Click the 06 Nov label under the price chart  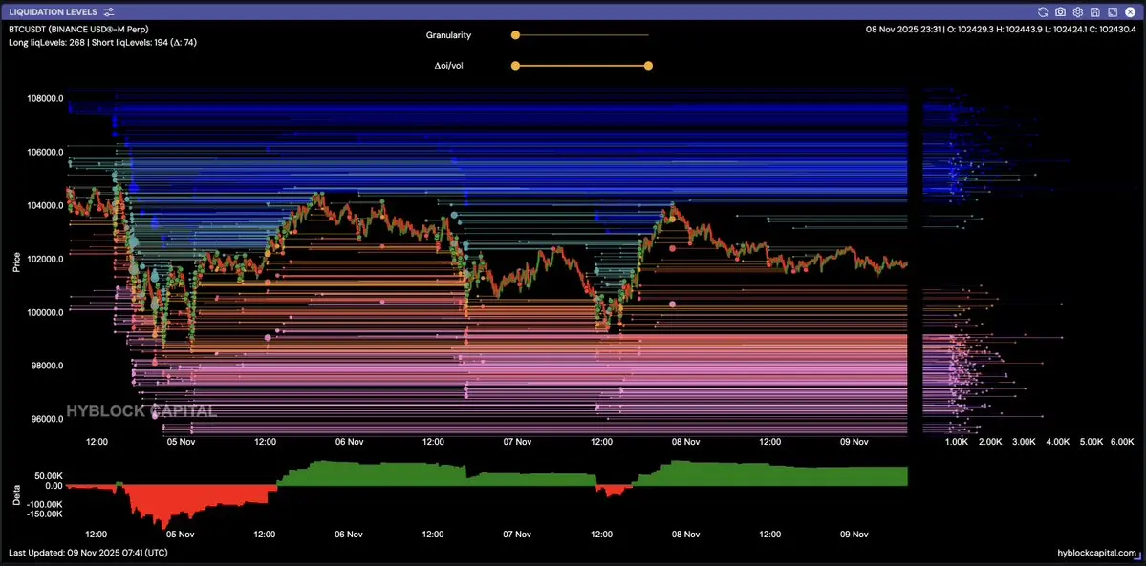[350, 442]
